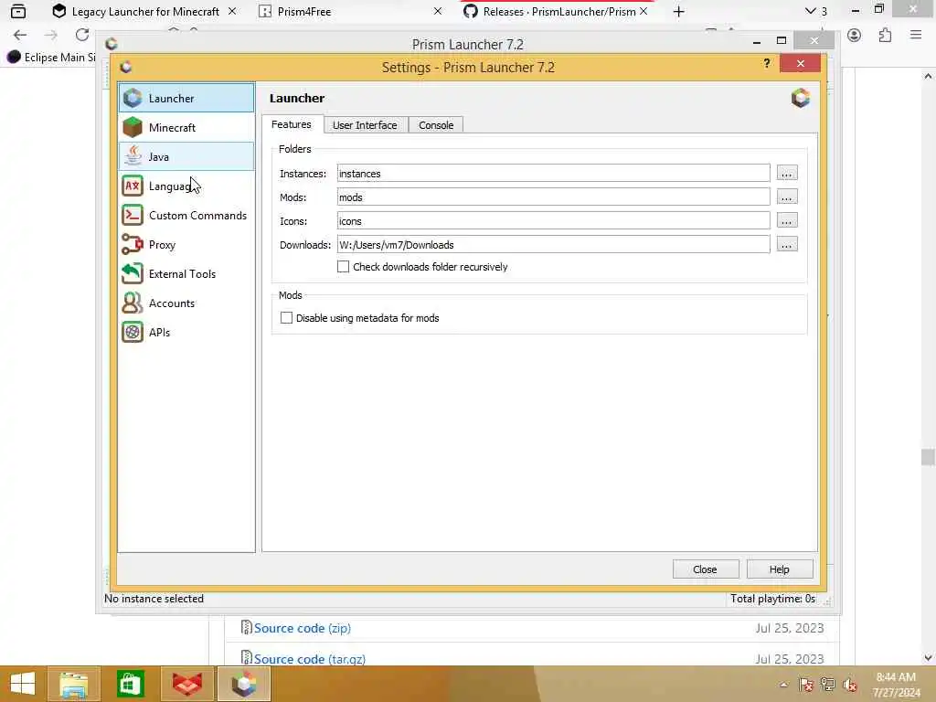Click the Instances folder text field
Viewport: 936px width, 702px height.
click(x=553, y=173)
